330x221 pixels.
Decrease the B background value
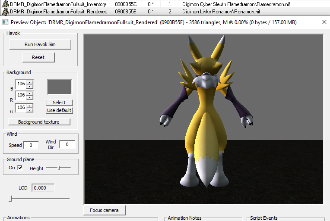tap(30, 86)
